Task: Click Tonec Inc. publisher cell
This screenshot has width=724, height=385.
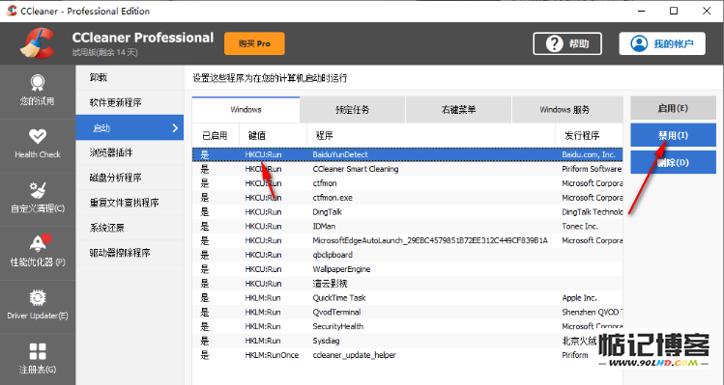Action: coord(580,226)
